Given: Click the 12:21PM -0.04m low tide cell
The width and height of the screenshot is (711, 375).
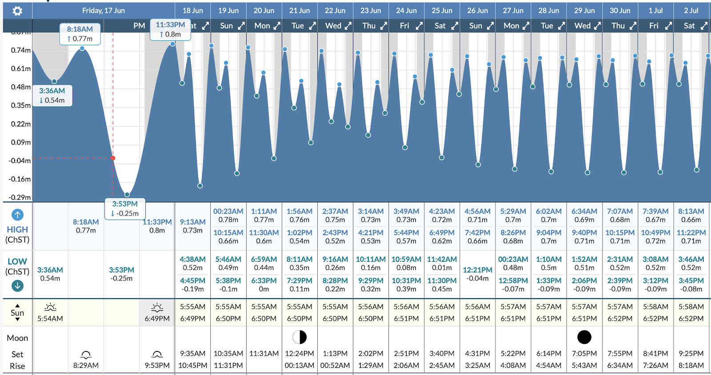Looking at the screenshot, I should pyautogui.click(x=478, y=274).
